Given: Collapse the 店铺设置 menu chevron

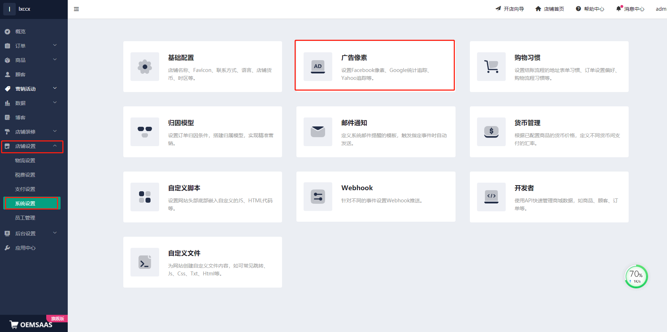Looking at the screenshot, I should coord(55,146).
